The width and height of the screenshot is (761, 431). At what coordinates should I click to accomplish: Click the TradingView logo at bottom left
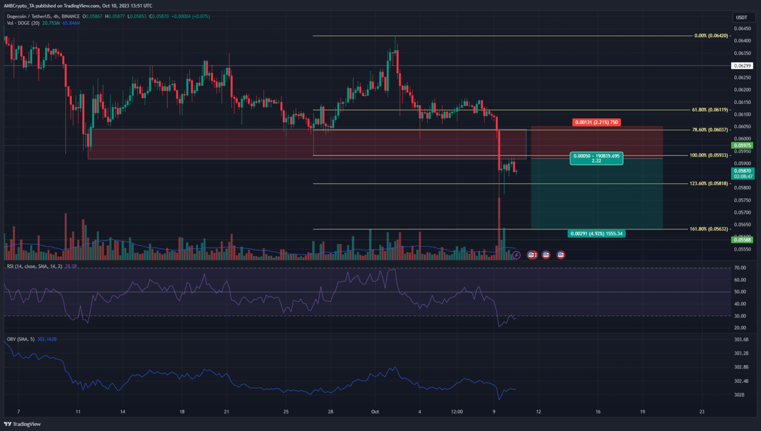[23, 424]
